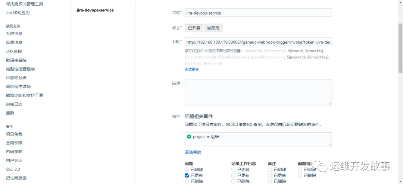Insert the ${project.key} URL variable
The image size is (403, 184).
pyautogui.click(x=318, y=57)
